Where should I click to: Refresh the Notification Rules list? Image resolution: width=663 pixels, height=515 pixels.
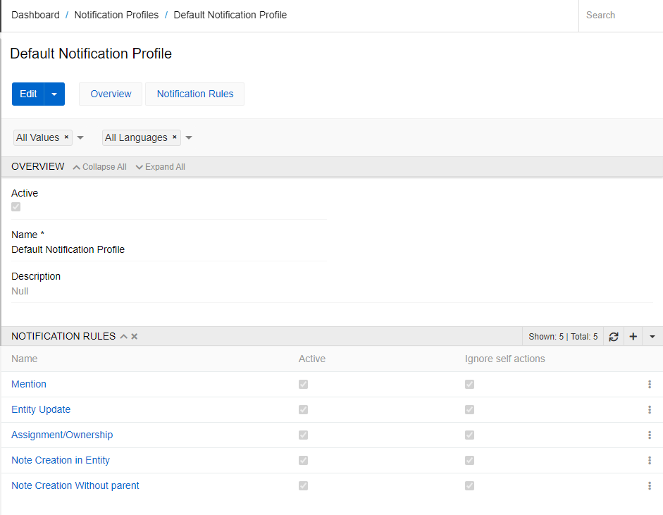pos(613,336)
